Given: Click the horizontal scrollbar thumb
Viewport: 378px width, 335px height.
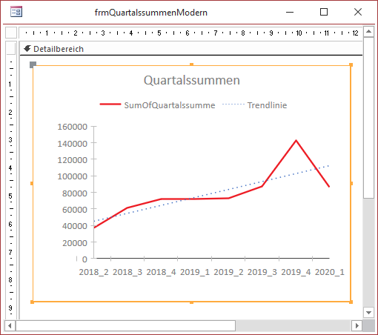Looking at the screenshot, I should [125, 326].
